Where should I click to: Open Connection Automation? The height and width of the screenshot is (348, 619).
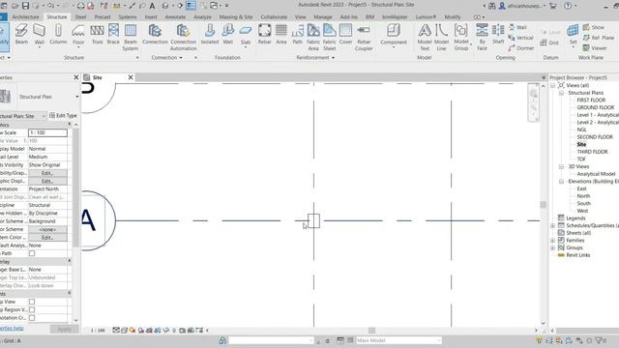coord(183,37)
